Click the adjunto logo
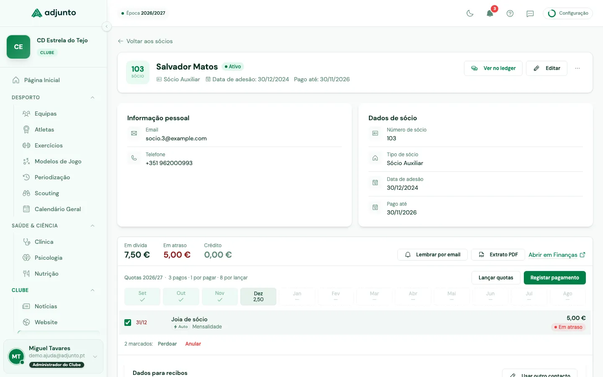Screen dimensions: 603x377 point(54,13)
